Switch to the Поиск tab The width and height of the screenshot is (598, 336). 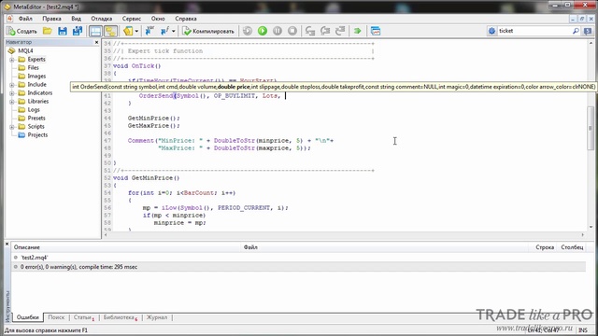pyautogui.click(x=56, y=317)
